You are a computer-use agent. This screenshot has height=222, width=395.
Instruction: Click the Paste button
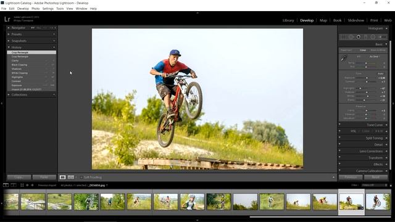point(44,177)
